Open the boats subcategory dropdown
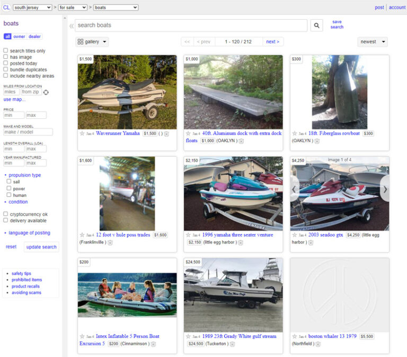This screenshot has width=407, height=357. 116,7
